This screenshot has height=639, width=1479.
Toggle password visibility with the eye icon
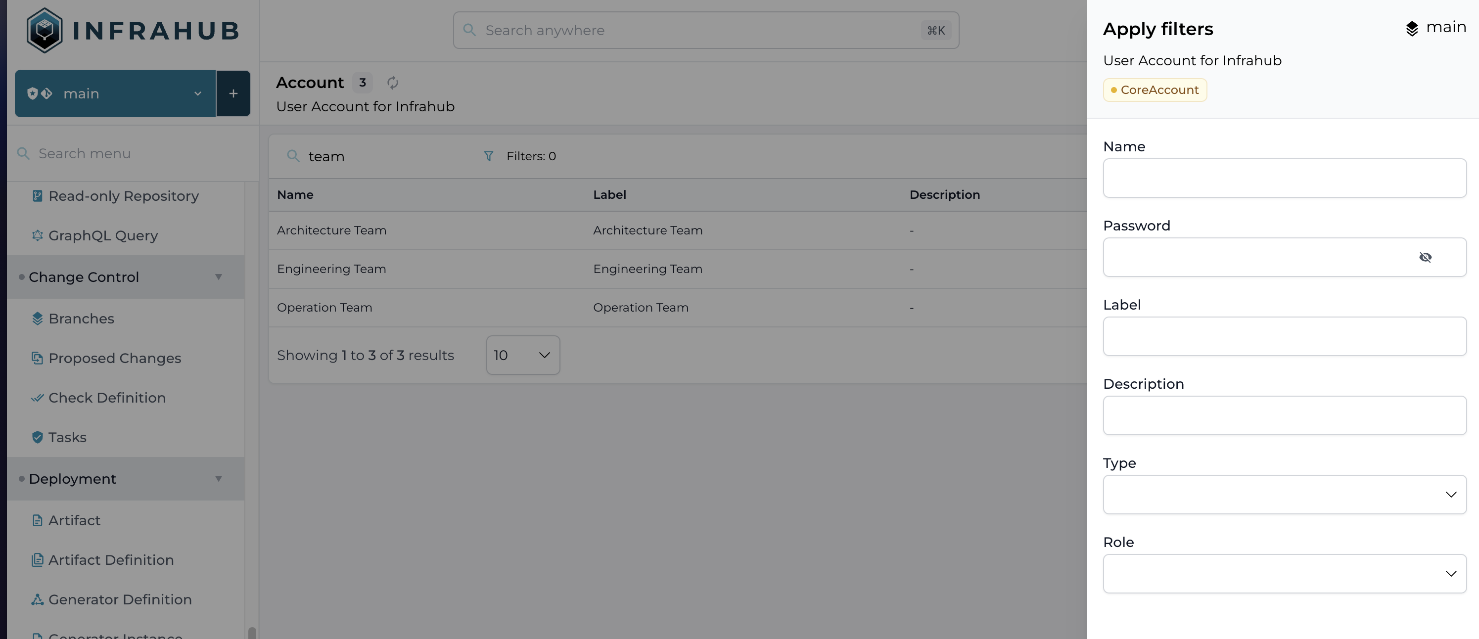(1426, 257)
